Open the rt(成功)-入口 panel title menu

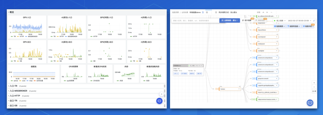point(66,18)
